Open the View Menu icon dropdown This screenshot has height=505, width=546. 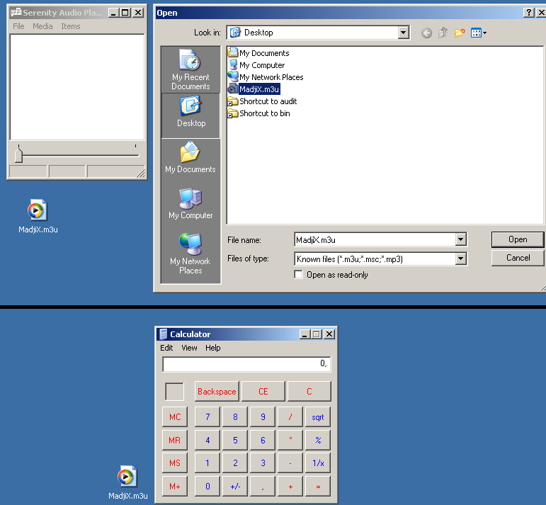(x=479, y=33)
